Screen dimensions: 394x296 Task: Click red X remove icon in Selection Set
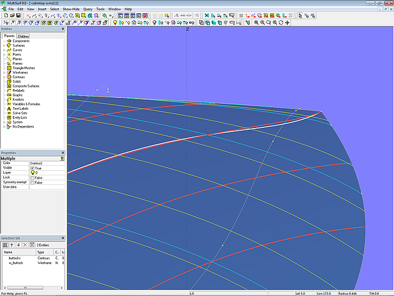coord(24,245)
